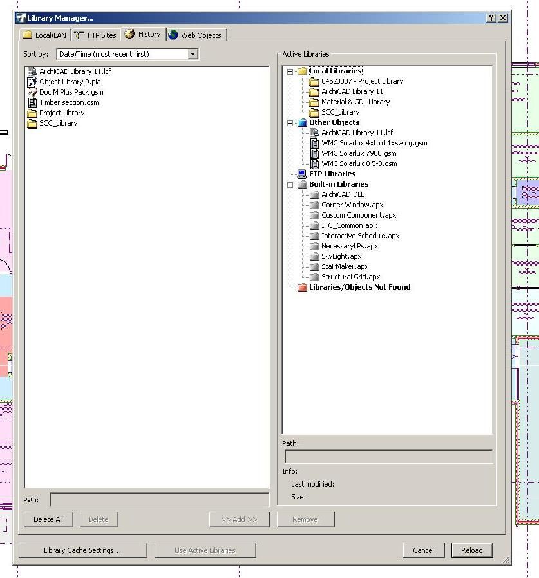Image resolution: width=539 pixels, height=578 pixels.
Task: Select the Structural Grid.apx row
Action: coord(350,277)
